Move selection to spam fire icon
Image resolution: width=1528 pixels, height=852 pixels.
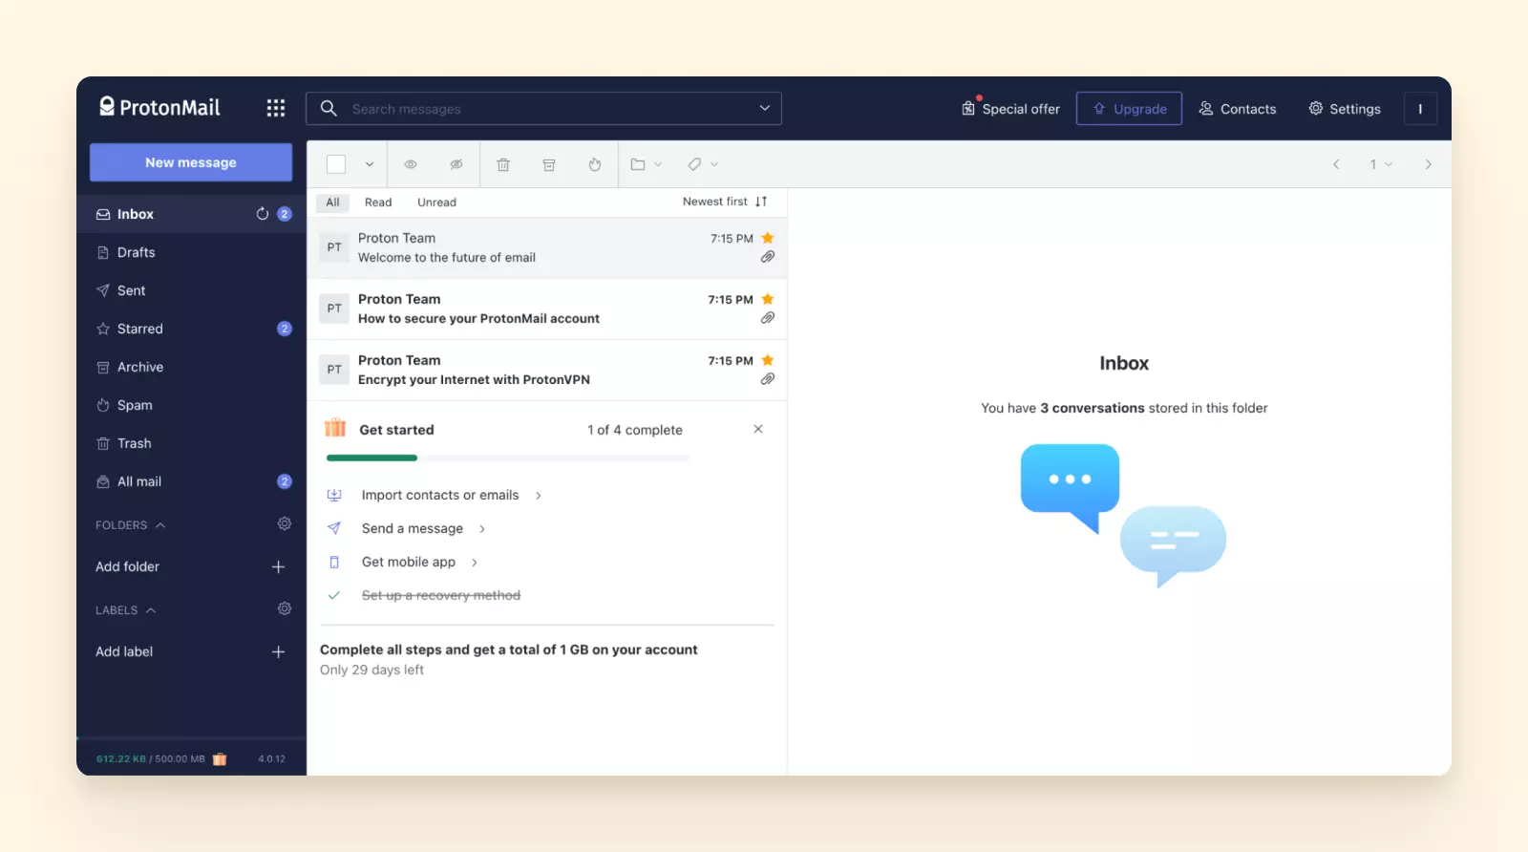595,164
